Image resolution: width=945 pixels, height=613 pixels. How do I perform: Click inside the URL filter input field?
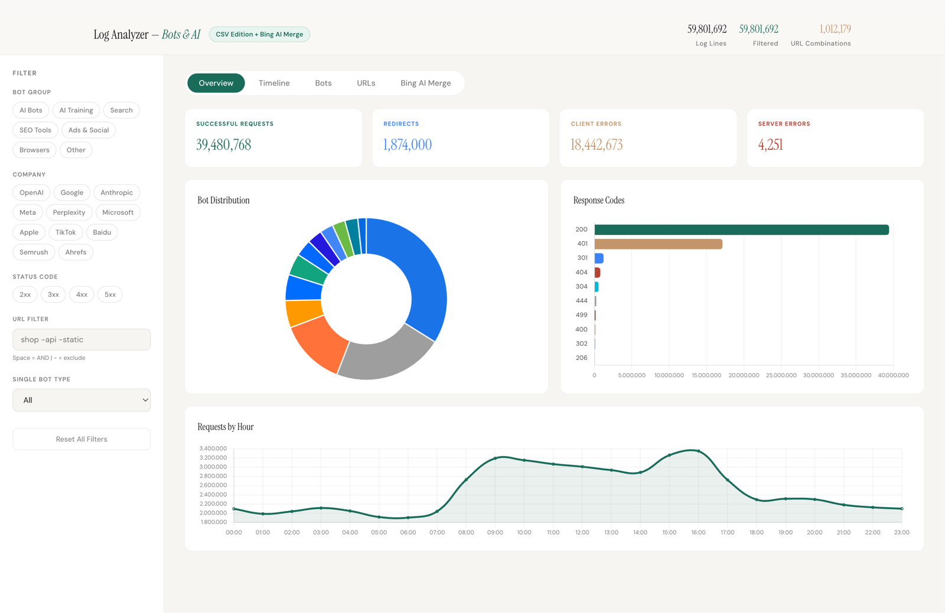[x=82, y=339]
